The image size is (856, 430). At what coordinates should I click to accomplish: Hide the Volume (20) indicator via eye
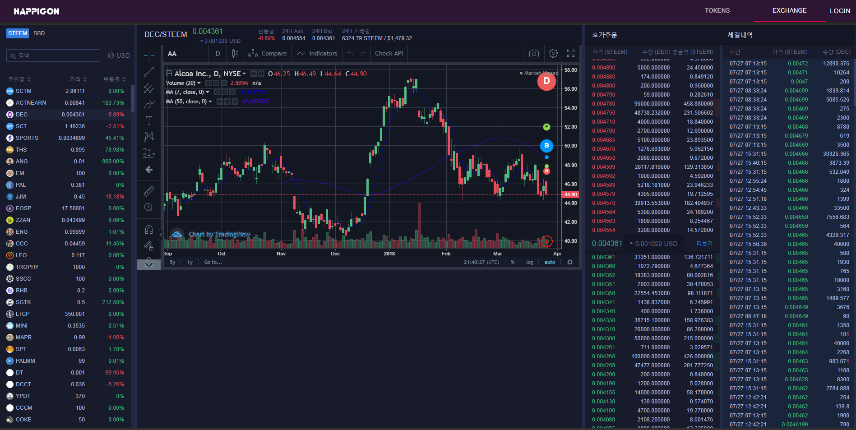208,83
